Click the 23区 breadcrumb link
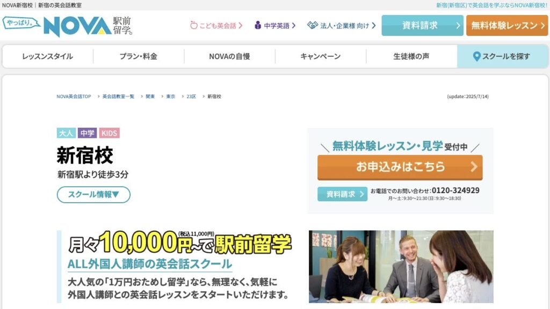The height and width of the screenshot is (309, 550). point(191,97)
